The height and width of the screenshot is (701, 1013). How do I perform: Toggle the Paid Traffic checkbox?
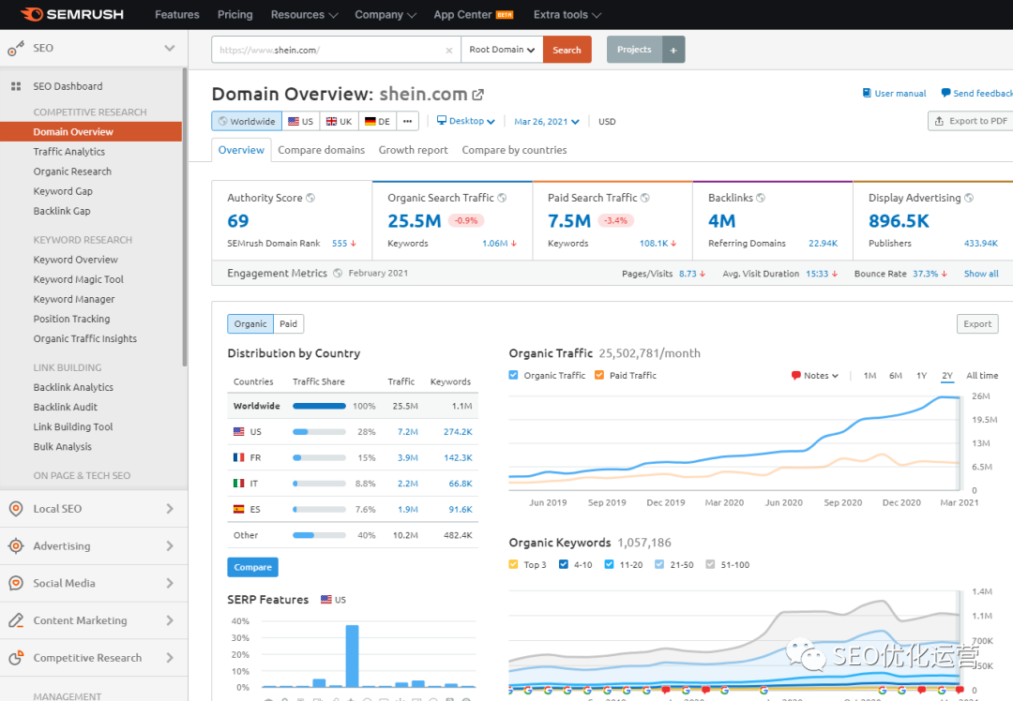click(x=599, y=375)
